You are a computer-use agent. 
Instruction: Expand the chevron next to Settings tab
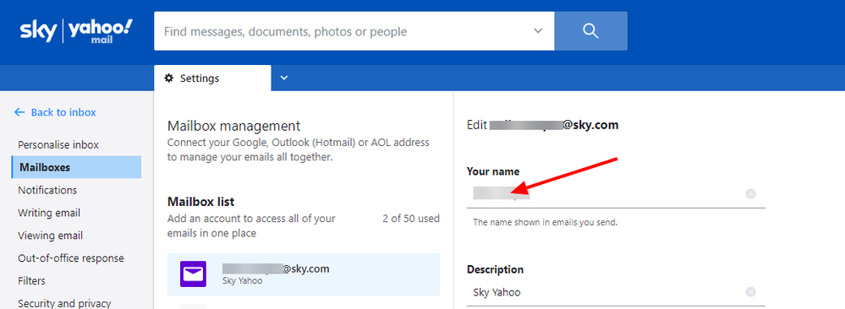click(x=284, y=78)
